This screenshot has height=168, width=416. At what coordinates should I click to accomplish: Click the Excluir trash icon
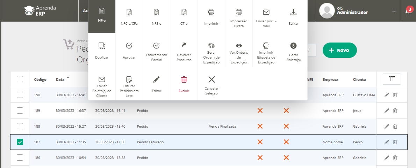[x=184, y=79]
